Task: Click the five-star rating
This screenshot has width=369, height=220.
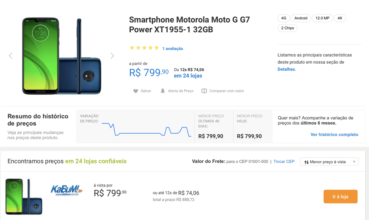Action: click(x=144, y=48)
